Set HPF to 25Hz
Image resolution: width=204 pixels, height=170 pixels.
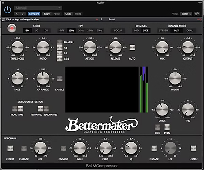90,31
